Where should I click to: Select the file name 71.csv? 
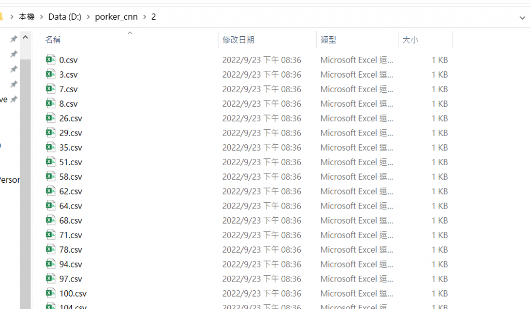tap(70, 235)
